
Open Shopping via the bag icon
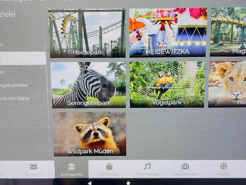(x=109, y=167)
